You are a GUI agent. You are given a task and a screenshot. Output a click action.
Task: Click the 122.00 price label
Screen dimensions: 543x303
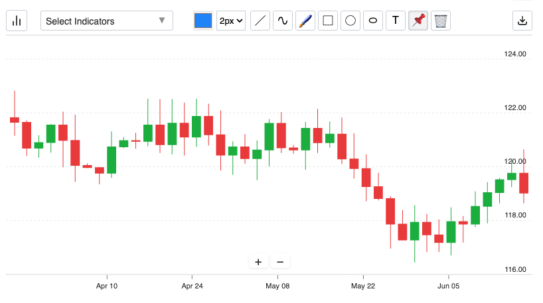click(515, 107)
